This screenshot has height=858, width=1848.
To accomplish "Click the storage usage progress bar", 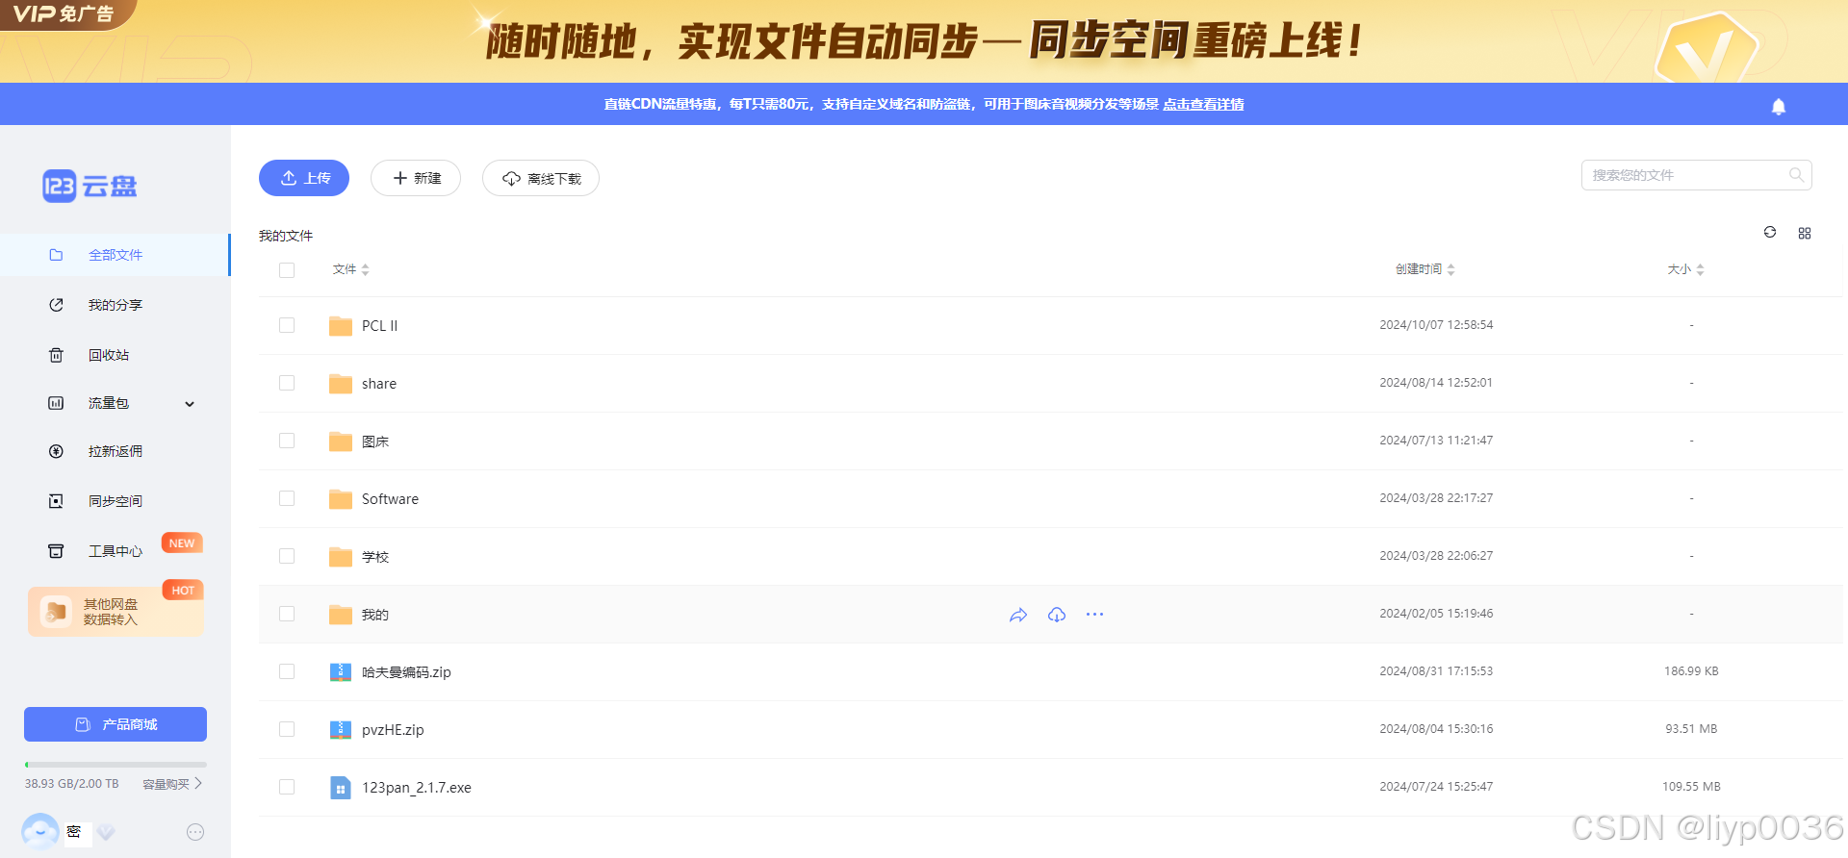I will click(x=115, y=765).
